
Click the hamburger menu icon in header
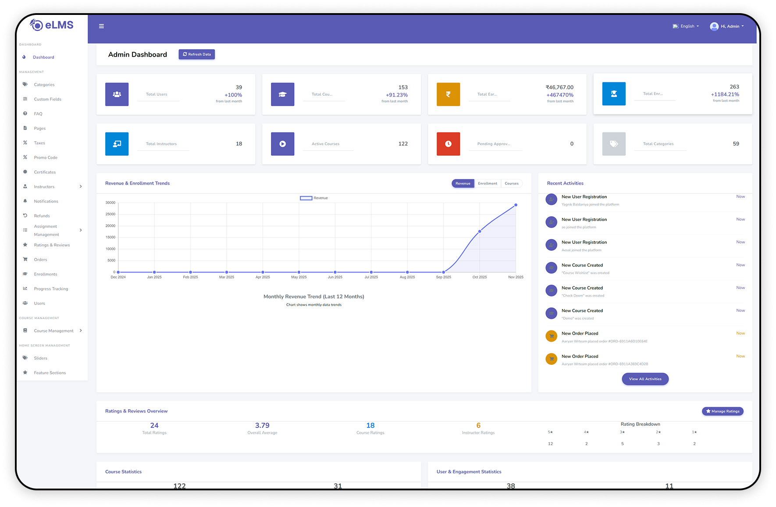click(101, 26)
